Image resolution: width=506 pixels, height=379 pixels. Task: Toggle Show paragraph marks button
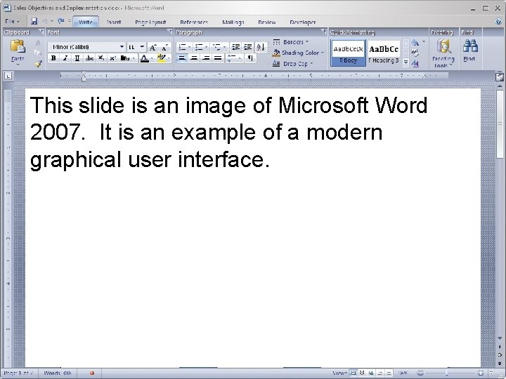pos(250,58)
